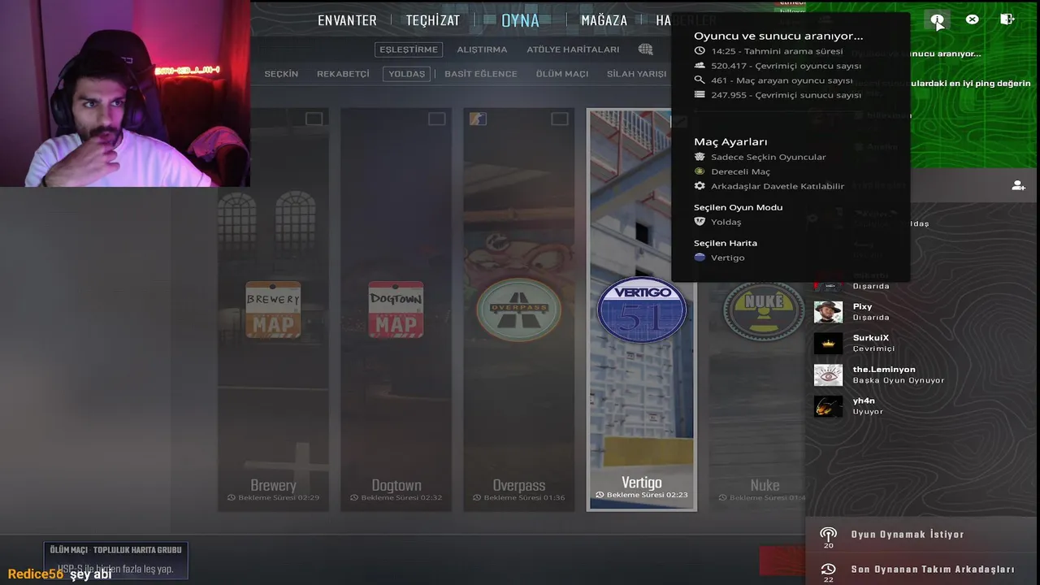The width and height of the screenshot is (1040, 585).
Task: Tick the Brewery map checkbox
Action: (314, 119)
